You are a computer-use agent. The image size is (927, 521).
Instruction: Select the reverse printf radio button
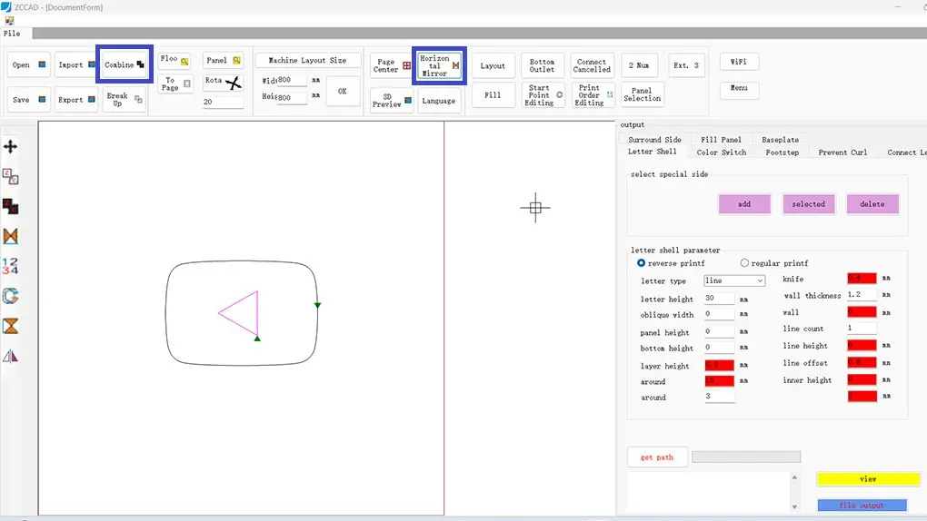[642, 263]
